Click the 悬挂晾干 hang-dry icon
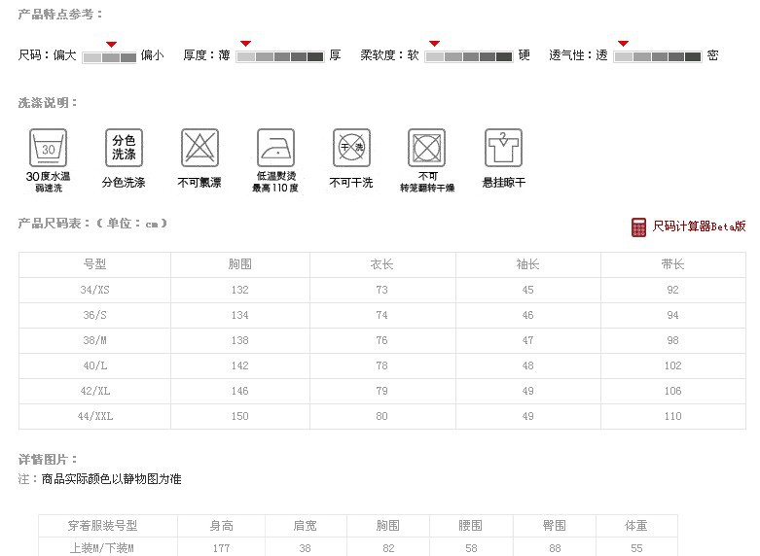760x556 pixels. tap(503, 148)
